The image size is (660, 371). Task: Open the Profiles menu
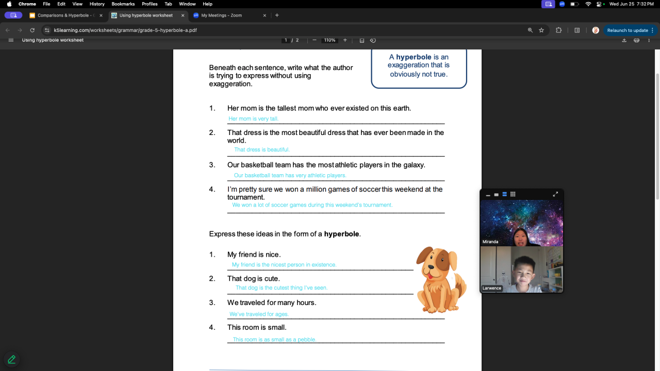[x=150, y=4]
